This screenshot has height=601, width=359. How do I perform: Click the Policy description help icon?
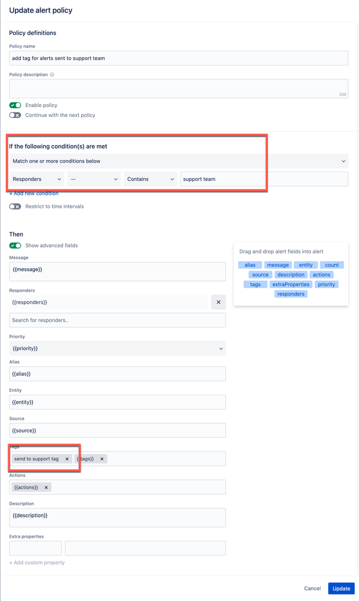(52, 75)
